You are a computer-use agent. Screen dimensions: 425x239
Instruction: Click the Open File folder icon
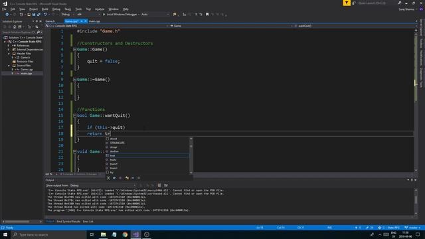[x=29, y=15]
